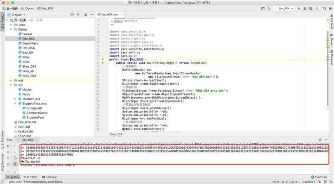Open Run panel settings gear icon
This screenshot has height=184, width=334.
320,140
